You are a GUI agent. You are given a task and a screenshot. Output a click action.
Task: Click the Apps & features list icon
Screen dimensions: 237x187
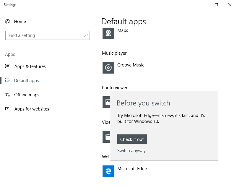coord(7,66)
